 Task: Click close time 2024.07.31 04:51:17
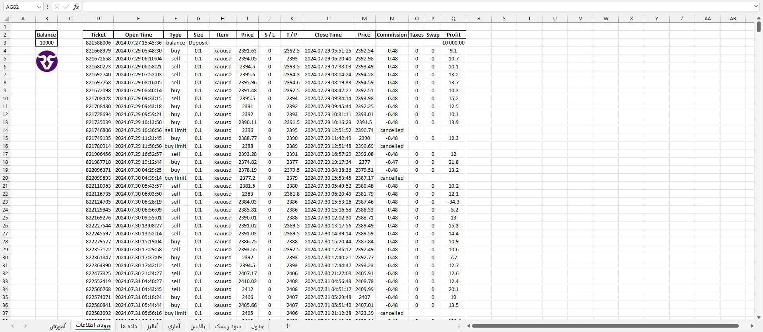[328, 289]
